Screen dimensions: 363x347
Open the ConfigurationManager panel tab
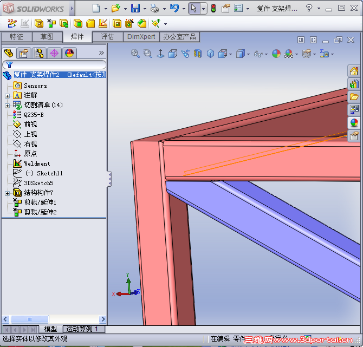point(39,53)
